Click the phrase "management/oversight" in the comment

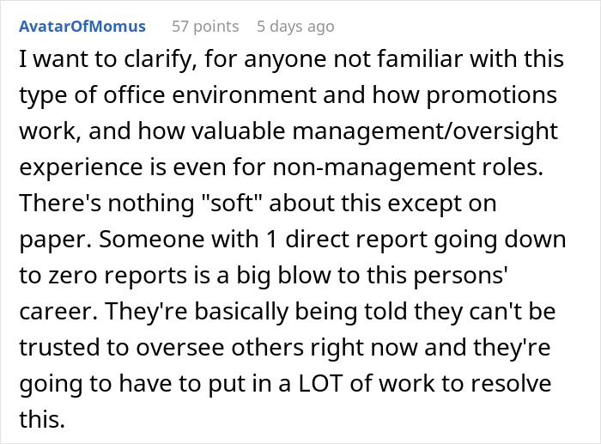[x=425, y=131]
